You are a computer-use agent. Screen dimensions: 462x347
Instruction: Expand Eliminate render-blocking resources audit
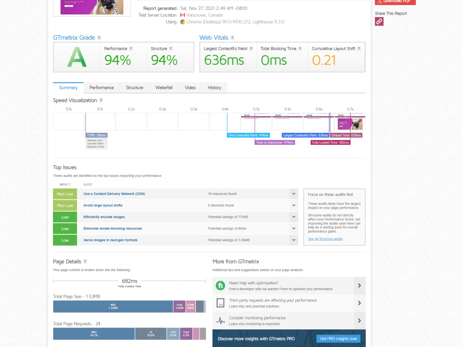click(294, 229)
